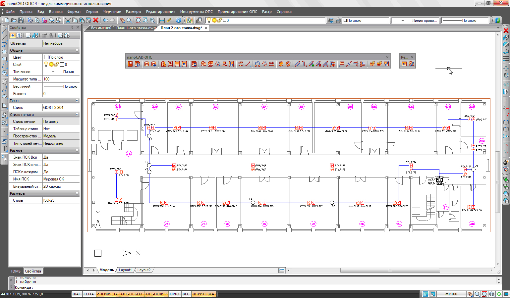The height and width of the screenshot is (298, 510).
Task: Click the delete trace red cross icon
Action: click(x=318, y=64)
